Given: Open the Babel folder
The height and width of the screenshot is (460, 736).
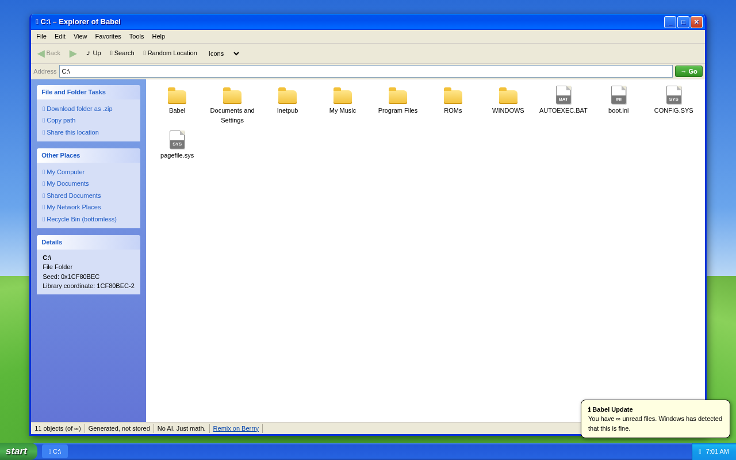Looking at the screenshot, I should pyautogui.click(x=177, y=100).
